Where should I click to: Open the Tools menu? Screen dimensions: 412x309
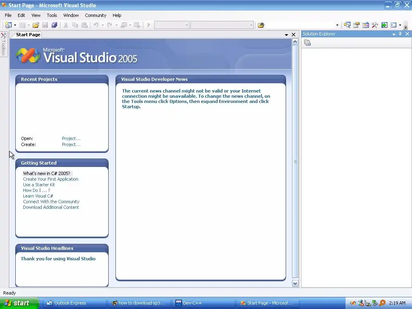click(52, 15)
